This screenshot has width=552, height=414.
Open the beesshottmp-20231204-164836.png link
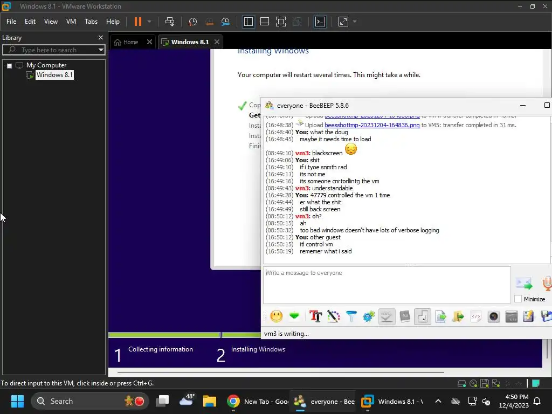(x=372, y=125)
